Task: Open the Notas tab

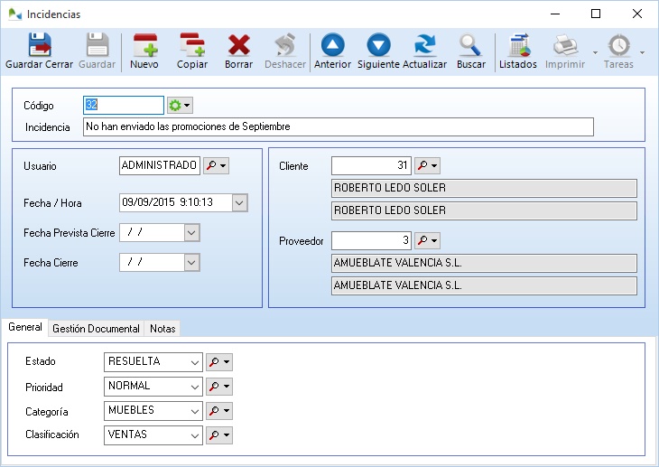Action: click(x=163, y=329)
